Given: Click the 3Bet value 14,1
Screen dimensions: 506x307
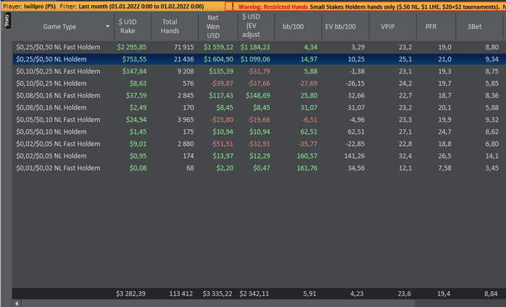Looking at the screenshot, I should tap(492, 156).
